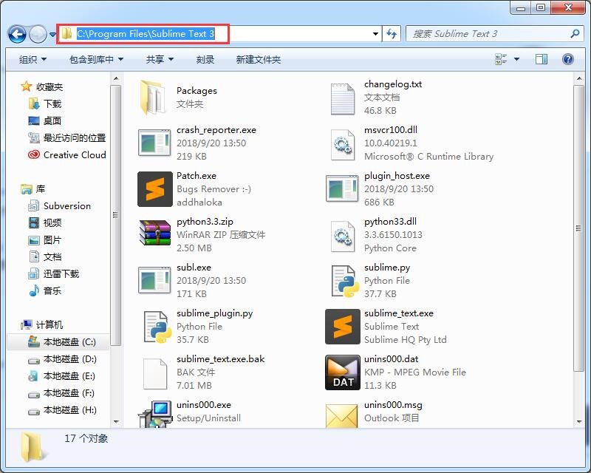Click the 新建文件夹 button
The image size is (591, 473).
(259, 60)
